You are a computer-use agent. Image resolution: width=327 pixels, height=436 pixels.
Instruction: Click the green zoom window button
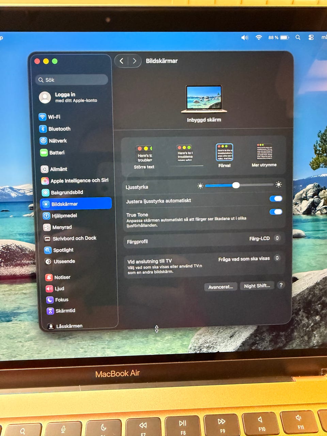coord(54,61)
